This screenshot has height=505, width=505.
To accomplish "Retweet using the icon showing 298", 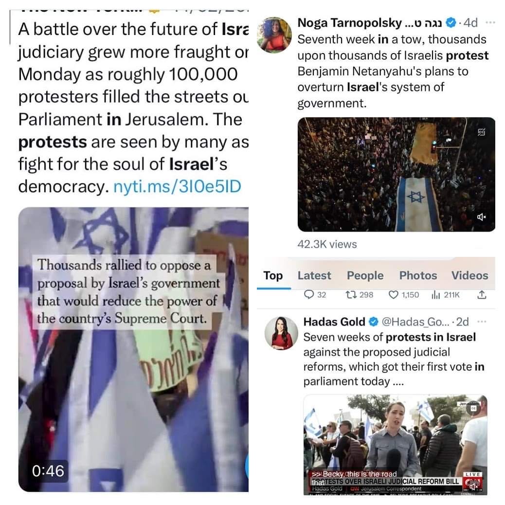I will (349, 294).
